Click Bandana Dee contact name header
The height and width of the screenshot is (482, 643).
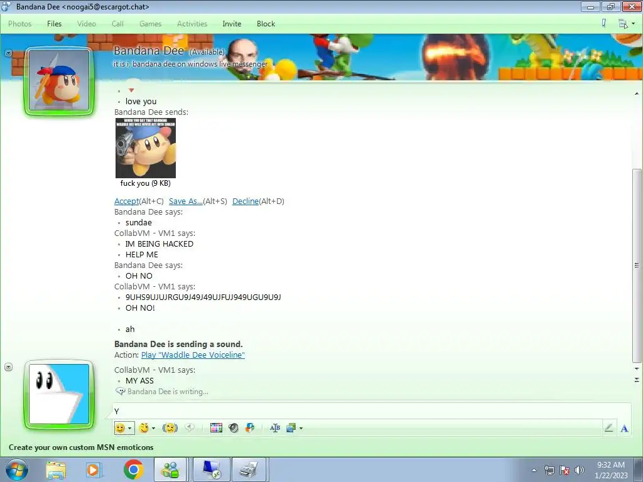[148, 50]
